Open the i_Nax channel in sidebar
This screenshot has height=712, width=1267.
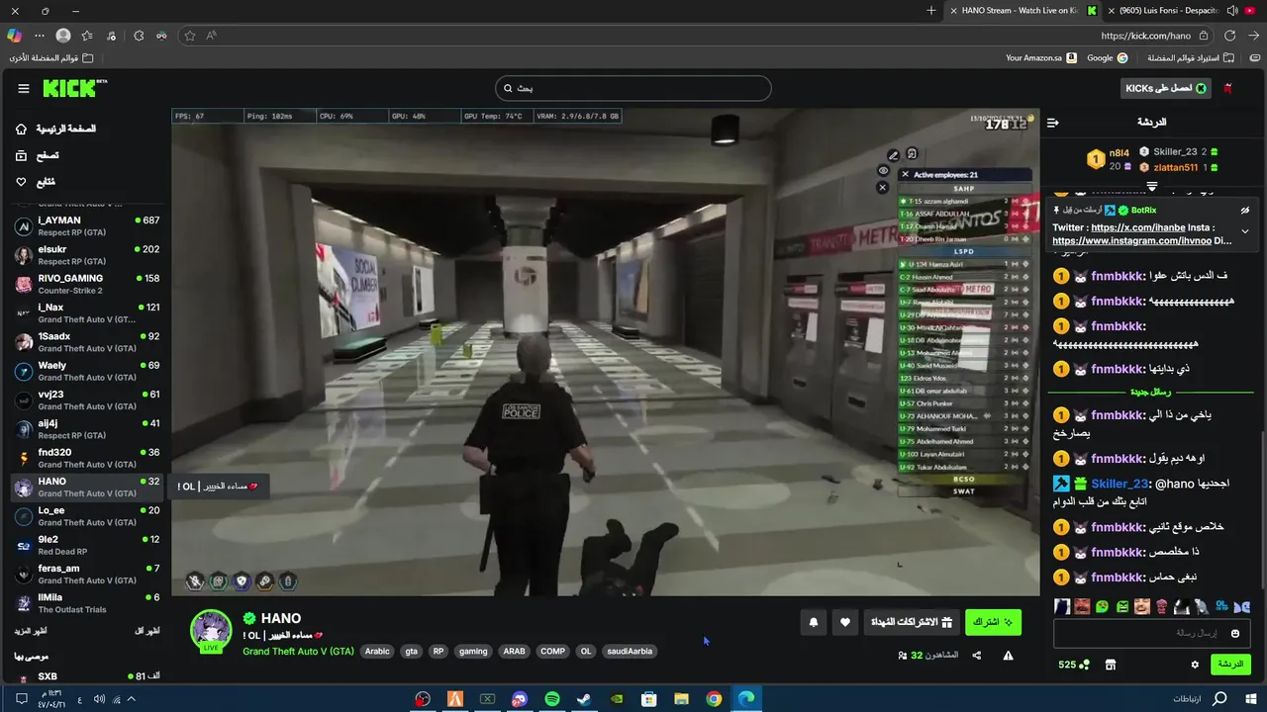85,312
